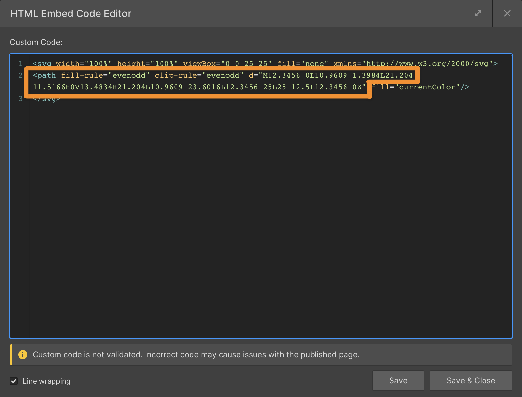Screen dimensions: 522x397
Task: Click the xmlns URL in line 1
Action: coord(427,64)
